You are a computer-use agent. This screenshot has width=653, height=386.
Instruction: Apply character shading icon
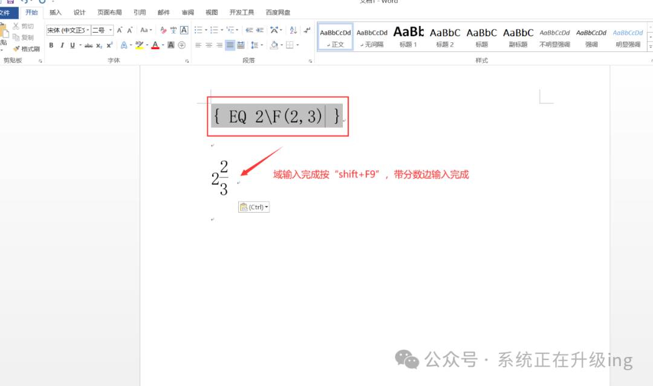coord(171,45)
